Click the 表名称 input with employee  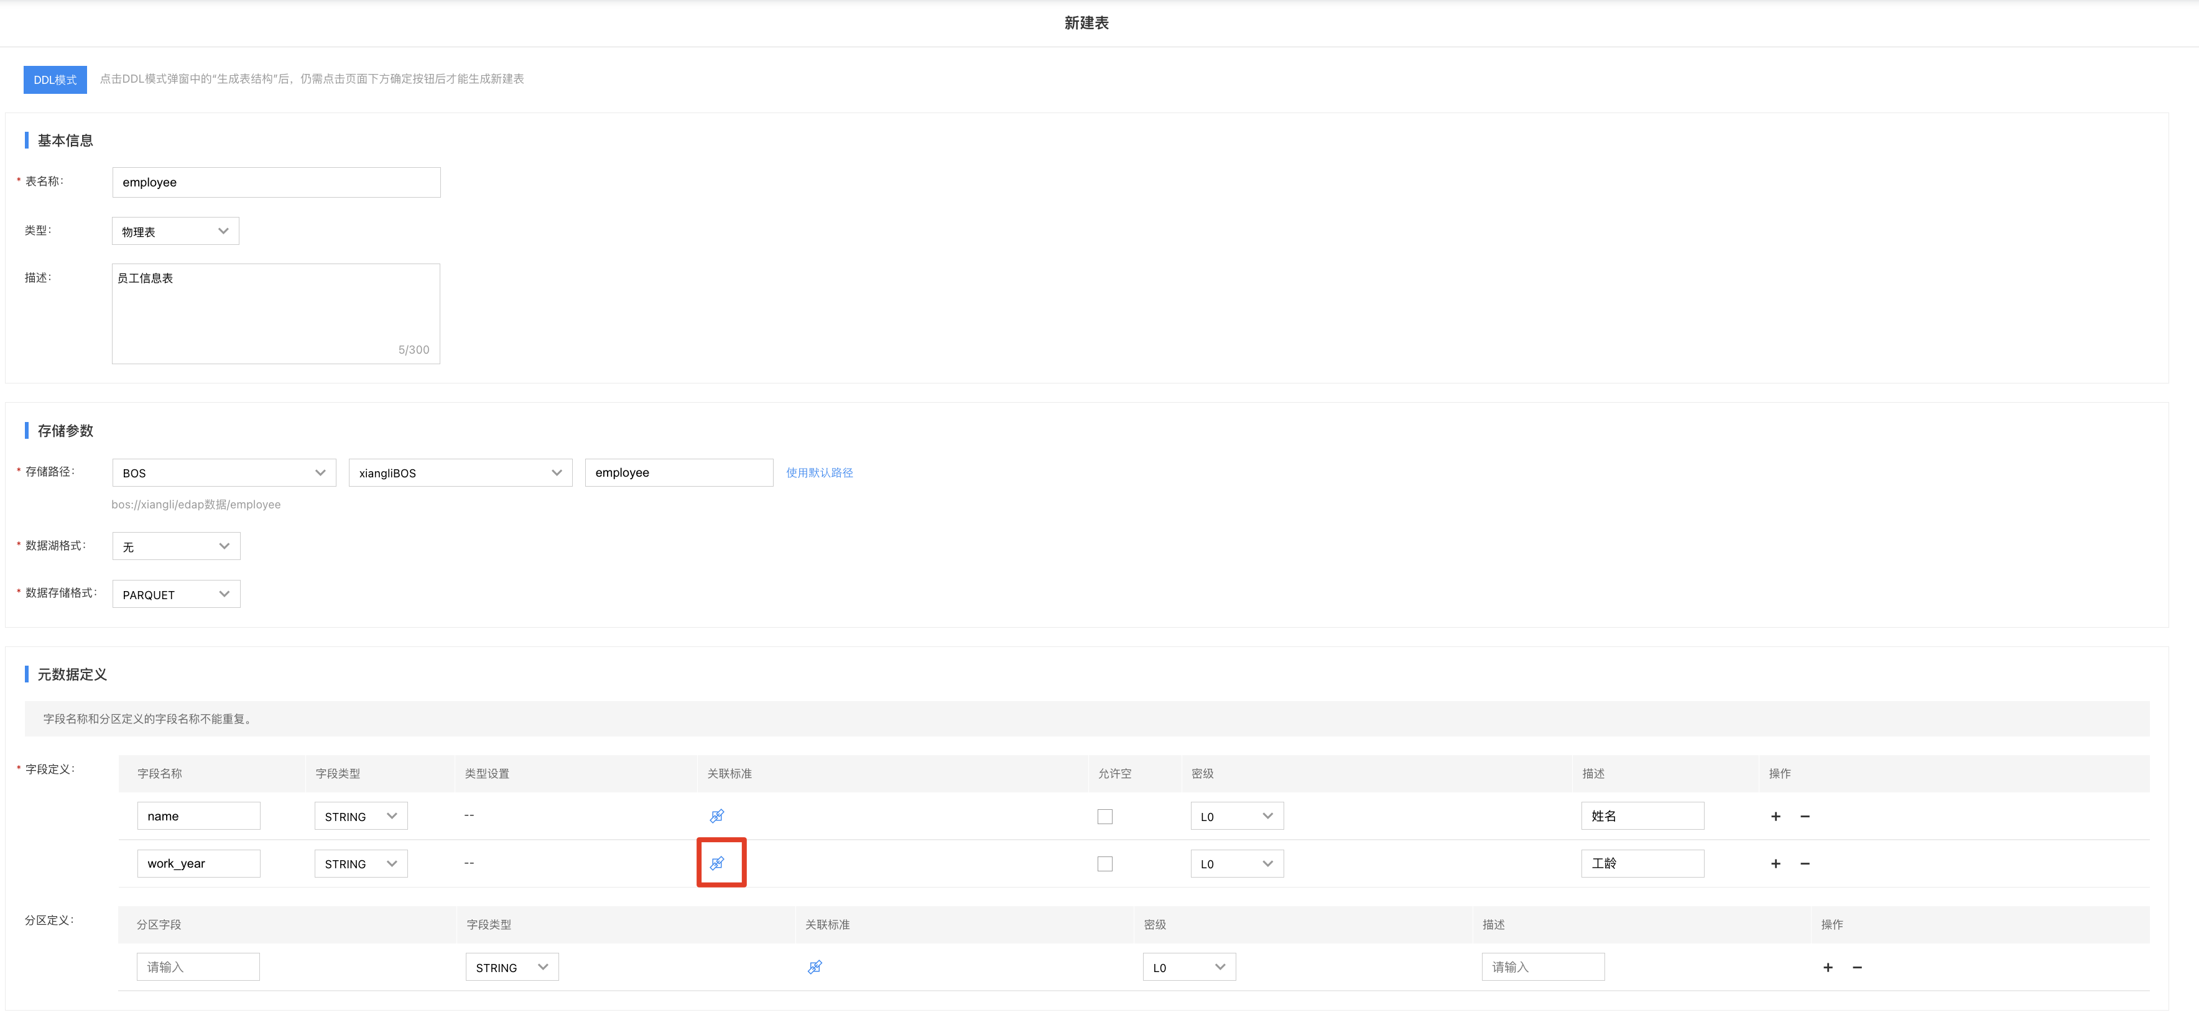277,183
